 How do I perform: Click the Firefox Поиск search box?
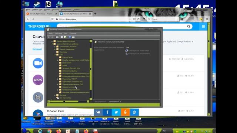coord(163,19)
